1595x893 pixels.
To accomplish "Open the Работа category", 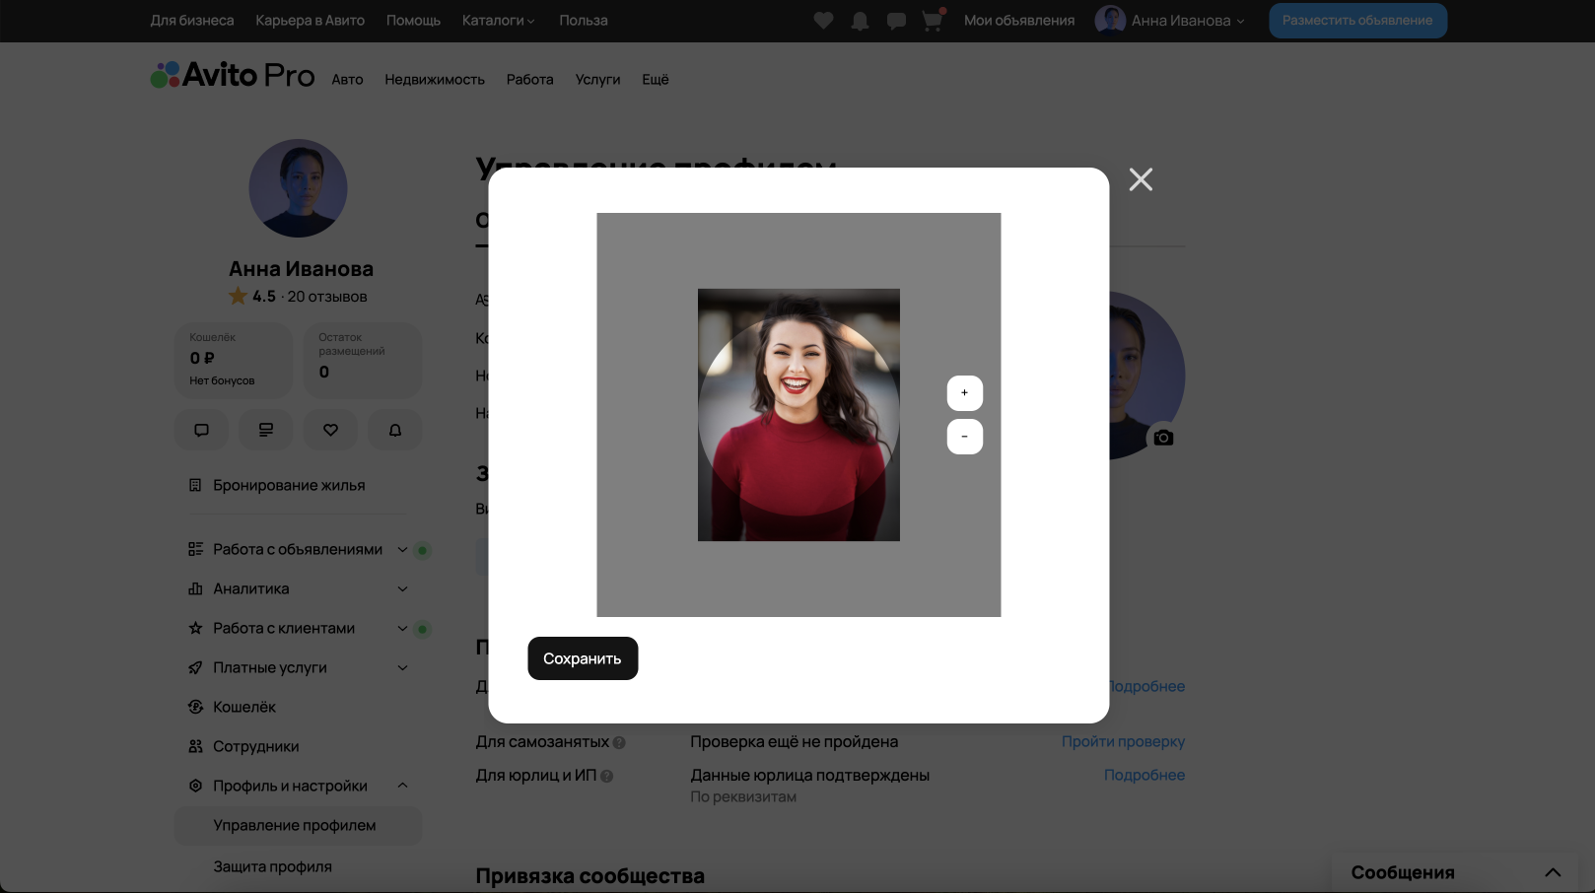I will [x=529, y=80].
